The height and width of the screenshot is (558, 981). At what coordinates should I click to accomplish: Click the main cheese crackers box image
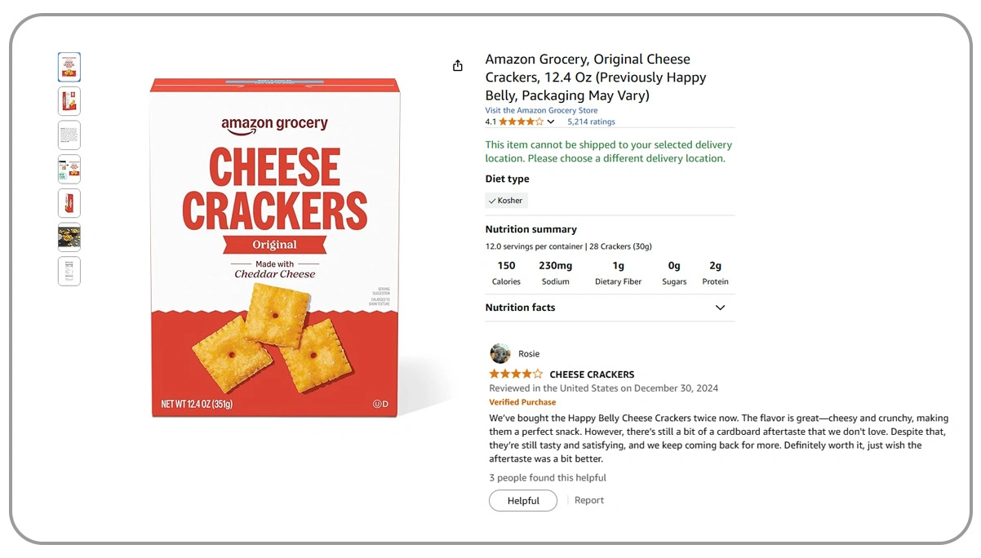tap(274, 245)
